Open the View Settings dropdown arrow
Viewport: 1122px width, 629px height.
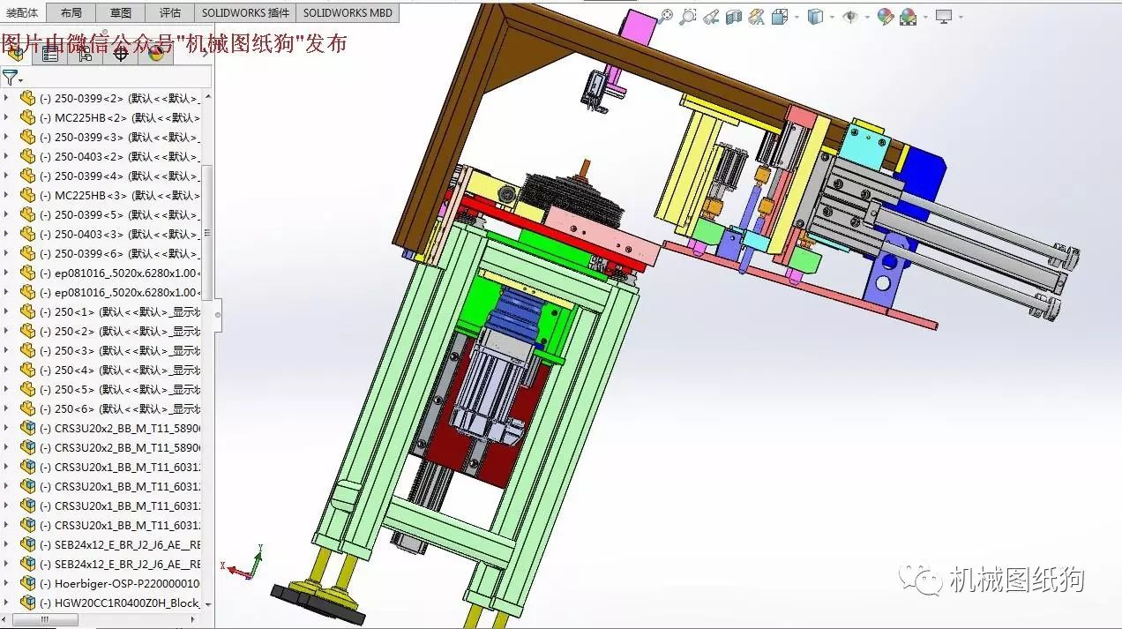(961, 17)
